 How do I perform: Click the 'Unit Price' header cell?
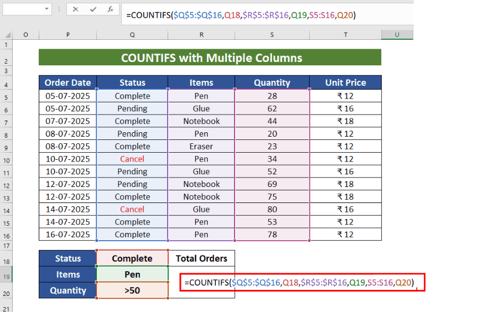pos(345,82)
